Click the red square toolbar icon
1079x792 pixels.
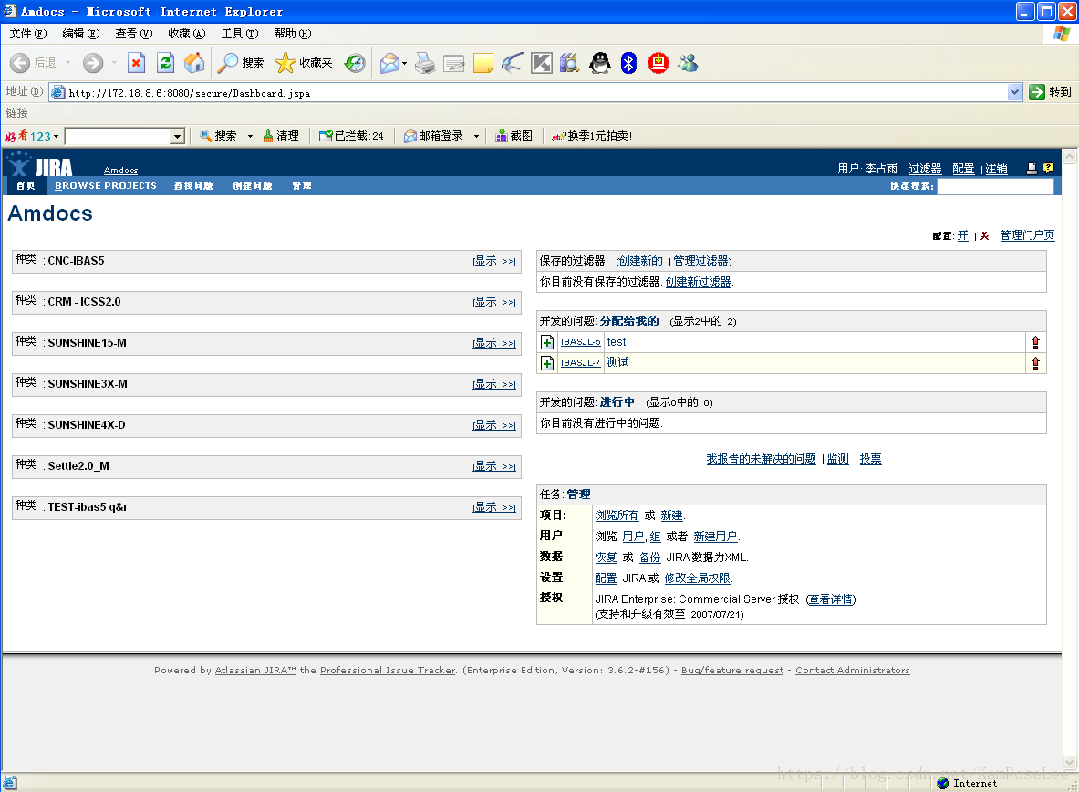(659, 63)
